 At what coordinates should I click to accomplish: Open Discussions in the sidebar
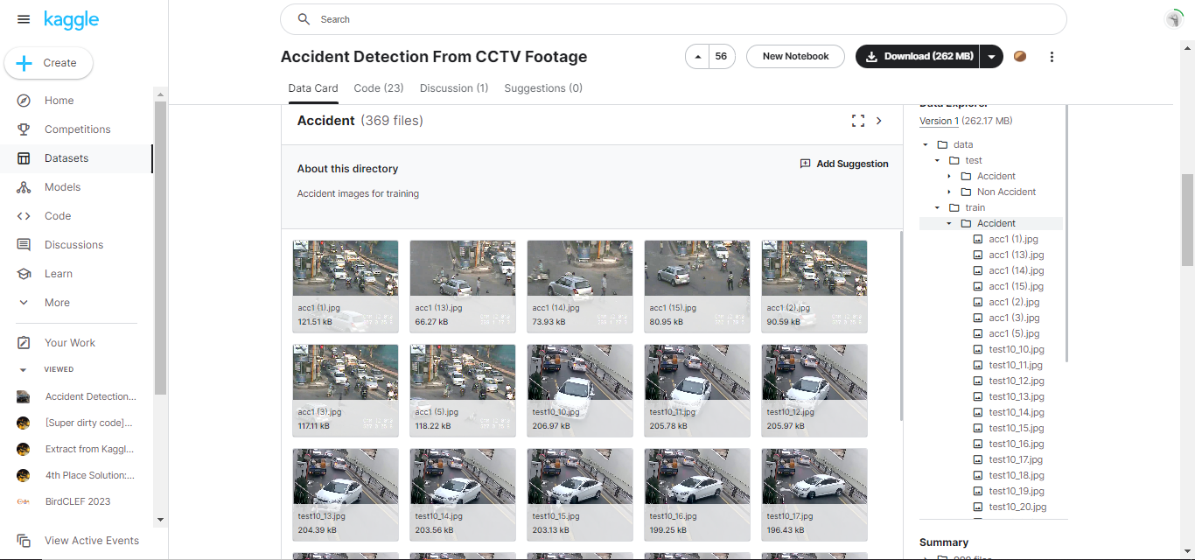[73, 245]
